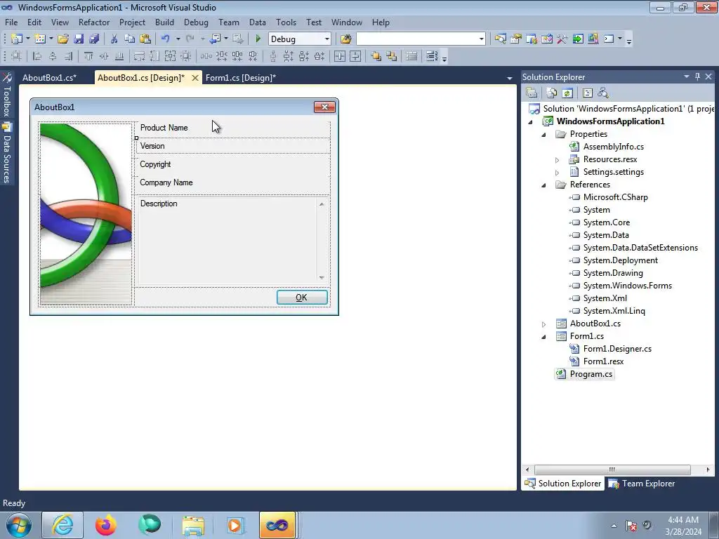Save the current file with the floppy icon
Viewport: 719px width, 539px height.
[x=79, y=39]
